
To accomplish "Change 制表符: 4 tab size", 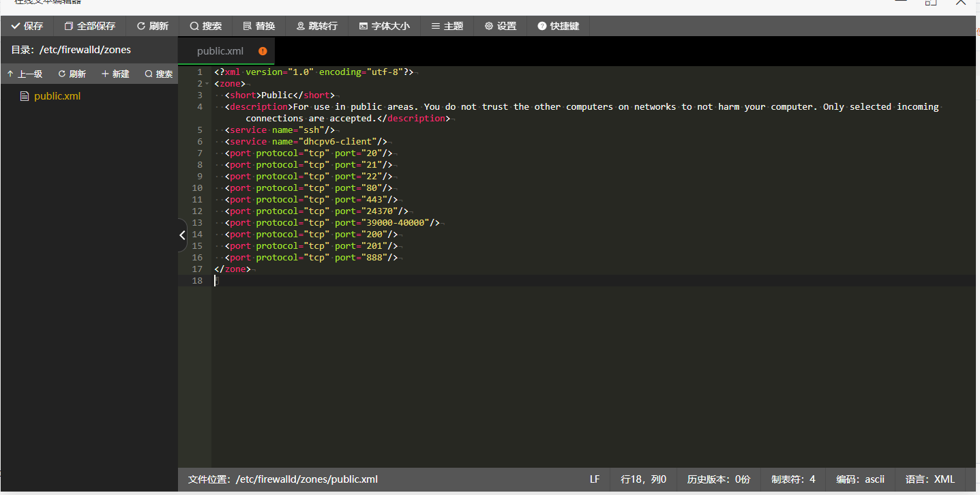I will (793, 479).
